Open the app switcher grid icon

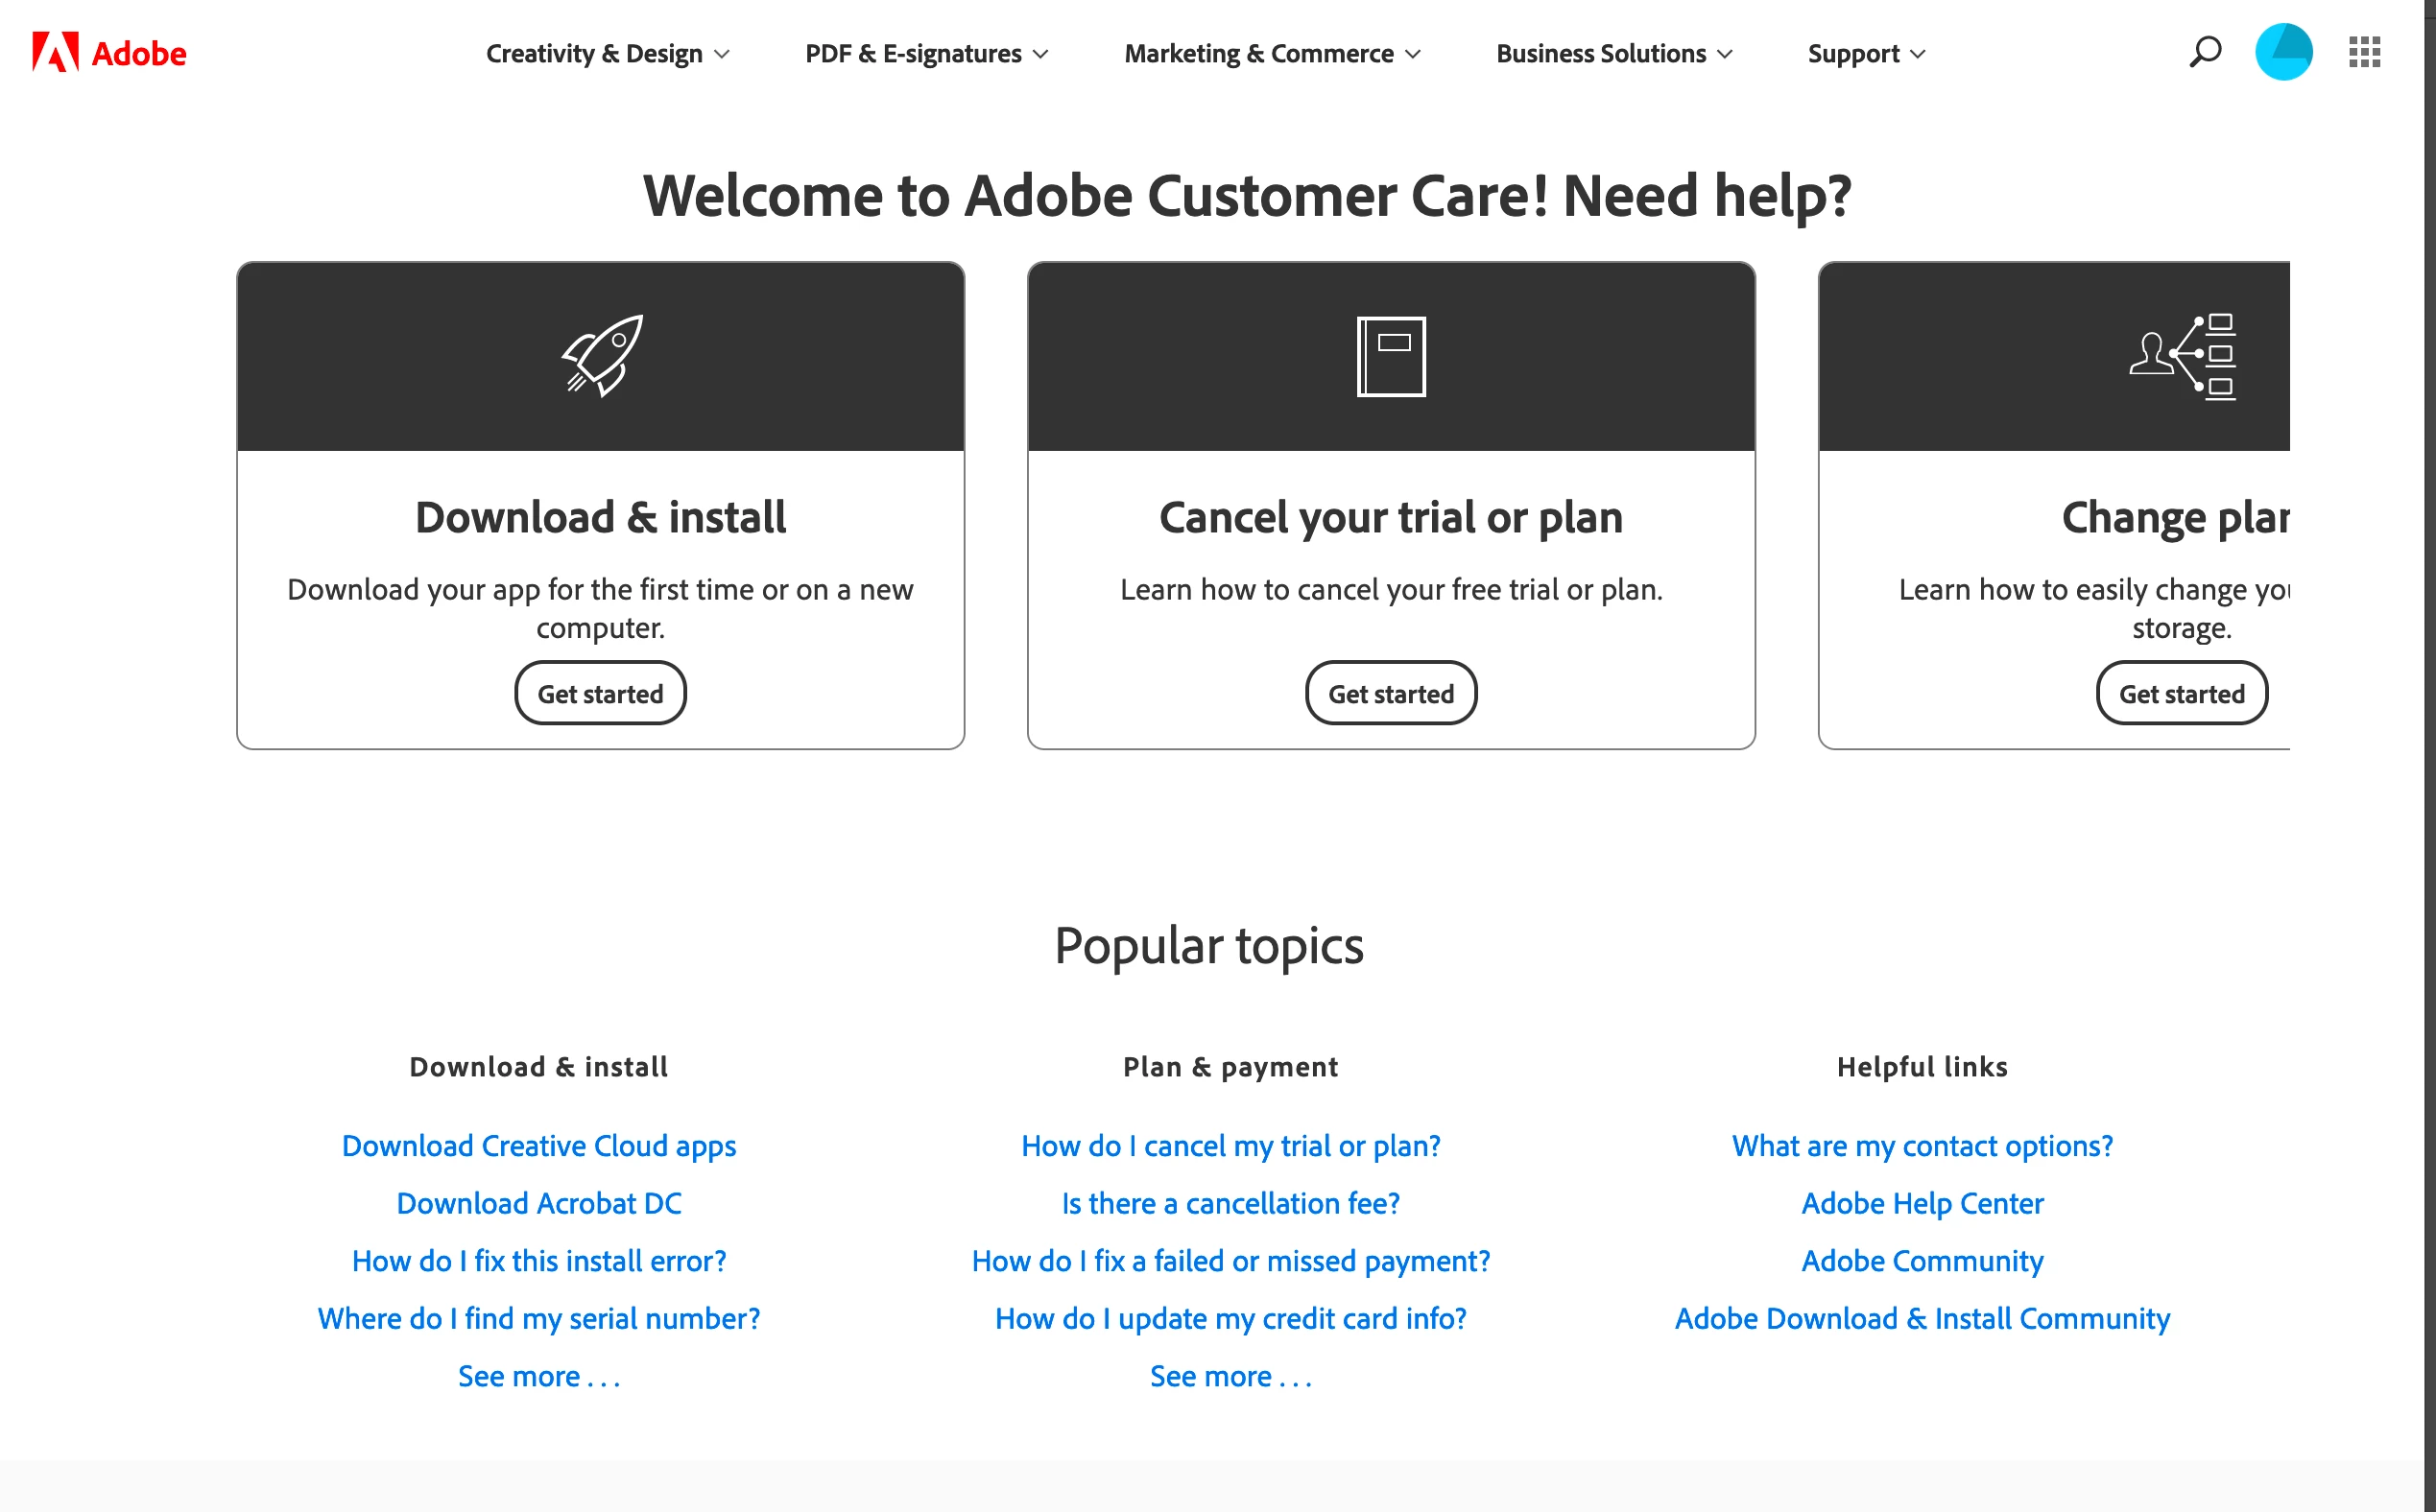point(2364,52)
